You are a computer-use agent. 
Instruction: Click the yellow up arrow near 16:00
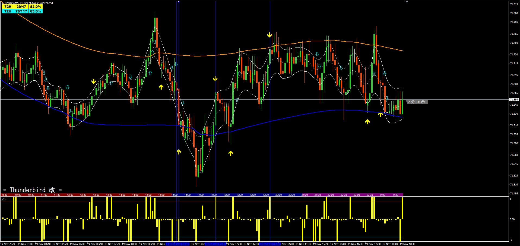click(179, 152)
